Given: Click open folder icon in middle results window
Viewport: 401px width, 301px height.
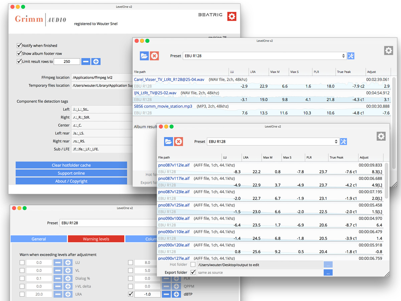Looking at the screenshot, I should [144, 56].
